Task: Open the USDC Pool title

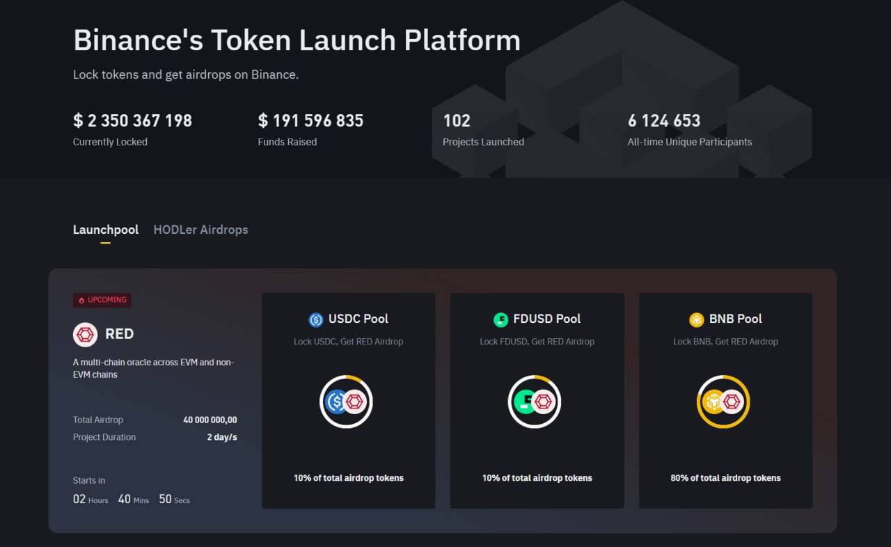Action: click(358, 319)
